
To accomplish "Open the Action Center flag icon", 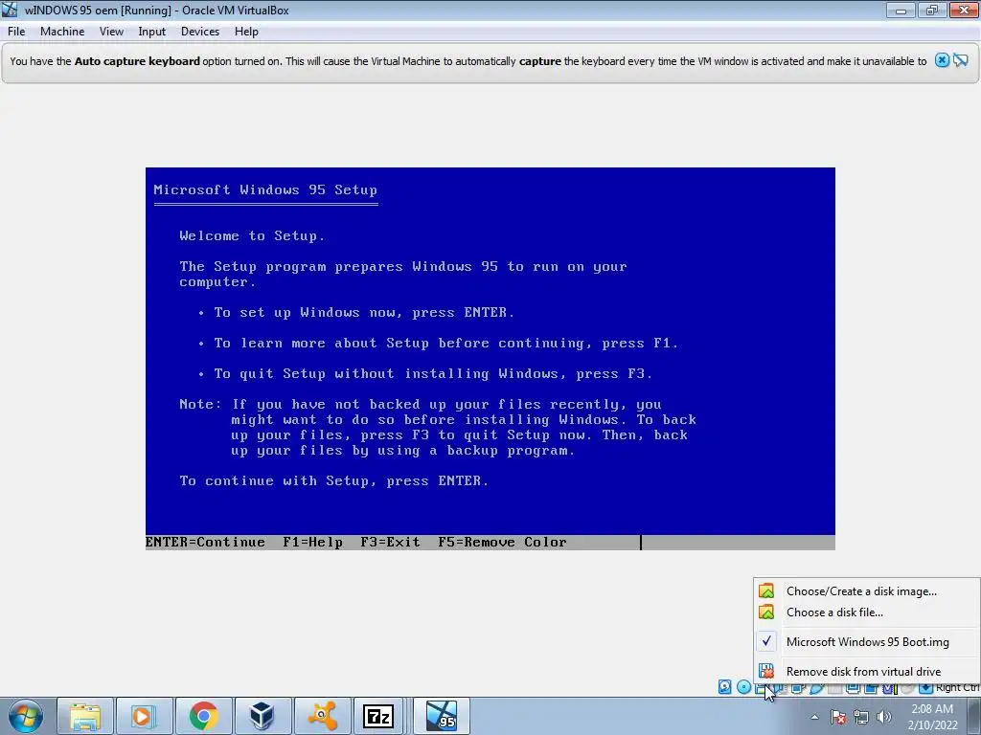I will [x=838, y=717].
